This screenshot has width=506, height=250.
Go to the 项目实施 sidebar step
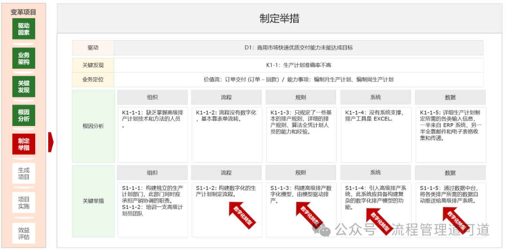pyautogui.click(x=24, y=202)
